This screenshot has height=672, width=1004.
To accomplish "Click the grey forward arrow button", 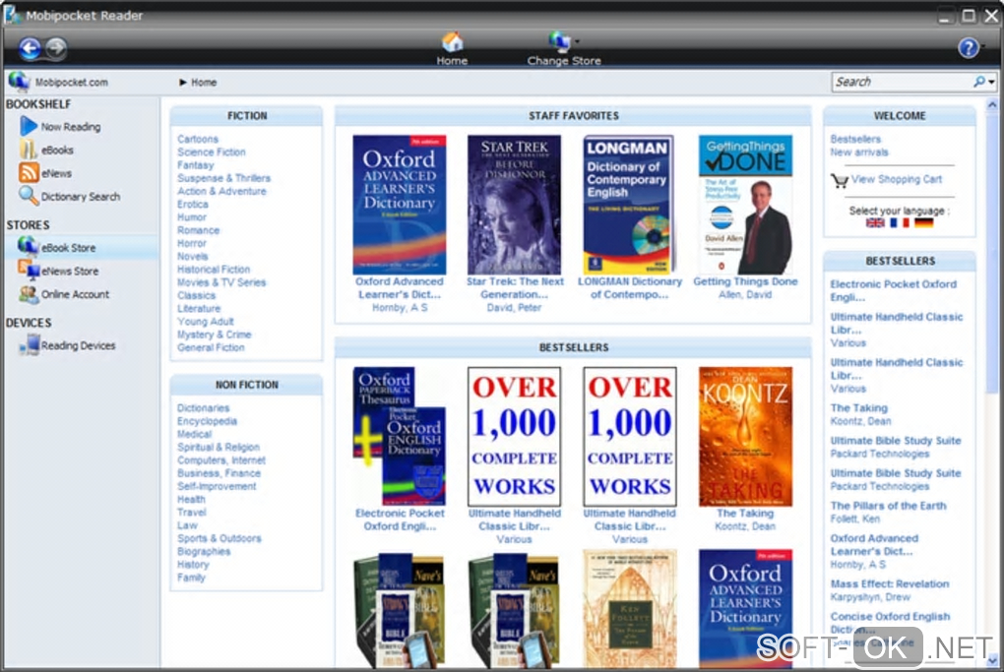I will (56, 48).
